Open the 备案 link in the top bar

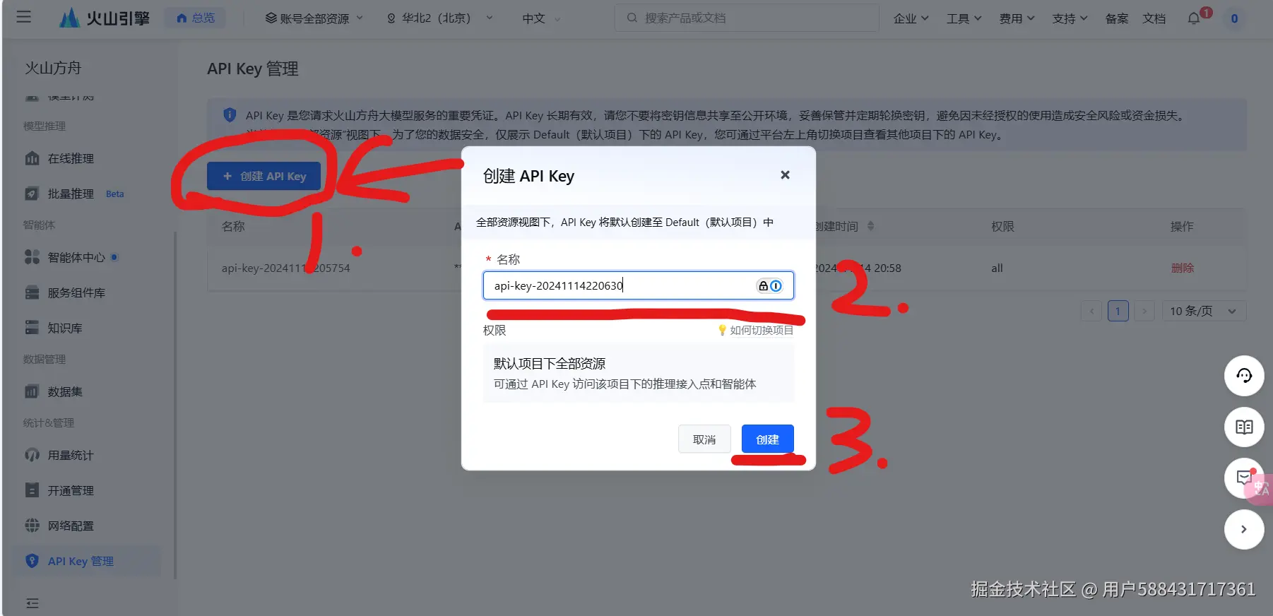(x=1116, y=18)
